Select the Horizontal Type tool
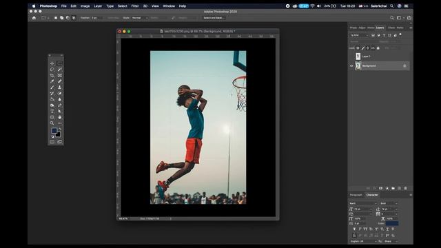Image resolution: width=441 pixels, height=248 pixels. (x=52, y=112)
